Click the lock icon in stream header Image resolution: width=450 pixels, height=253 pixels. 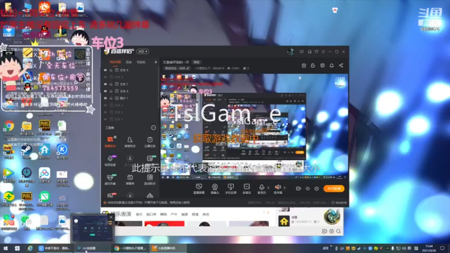click(313, 65)
